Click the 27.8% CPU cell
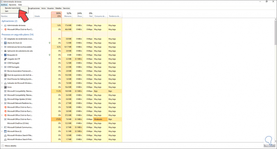 [57, 119]
